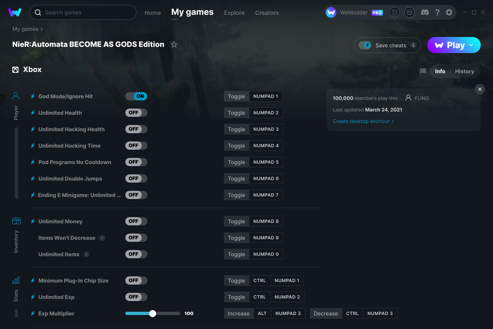Image resolution: width=493 pixels, height=329 pixels.
Task: Expand the My games breadcrumb chevron
Action: point(42,29)
